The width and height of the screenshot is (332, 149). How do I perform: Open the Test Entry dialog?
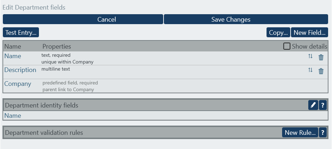tap(21, 33)
